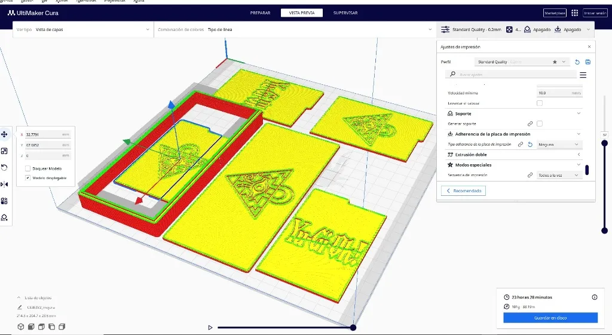Toggle Generar soporte checkbox
The image size is (612, 335).
pos(540,124)
